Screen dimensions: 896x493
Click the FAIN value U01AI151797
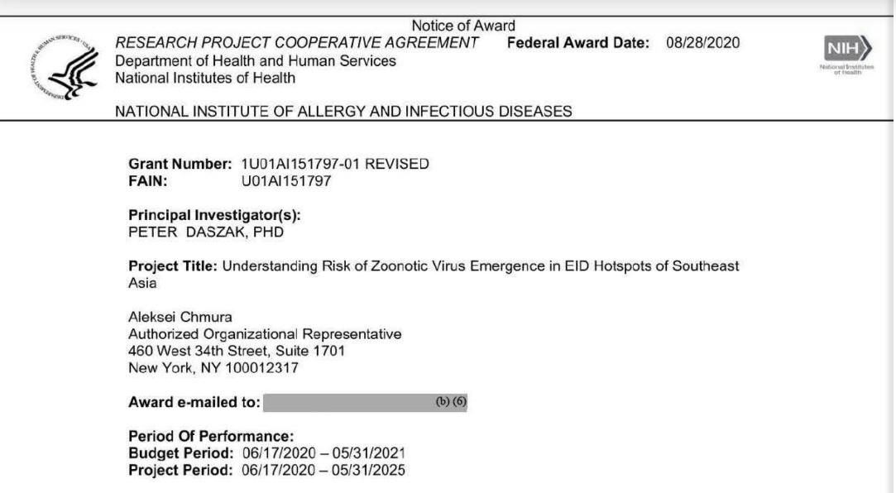click(x=285, y=180)
